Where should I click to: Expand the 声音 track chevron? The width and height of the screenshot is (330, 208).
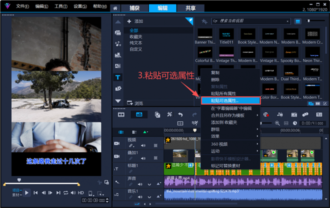149,184
